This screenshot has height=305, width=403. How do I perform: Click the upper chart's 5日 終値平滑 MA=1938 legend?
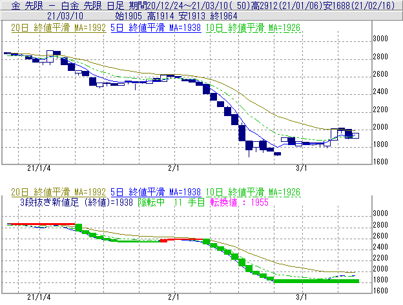pyautogui.click(x=156, y=28)
